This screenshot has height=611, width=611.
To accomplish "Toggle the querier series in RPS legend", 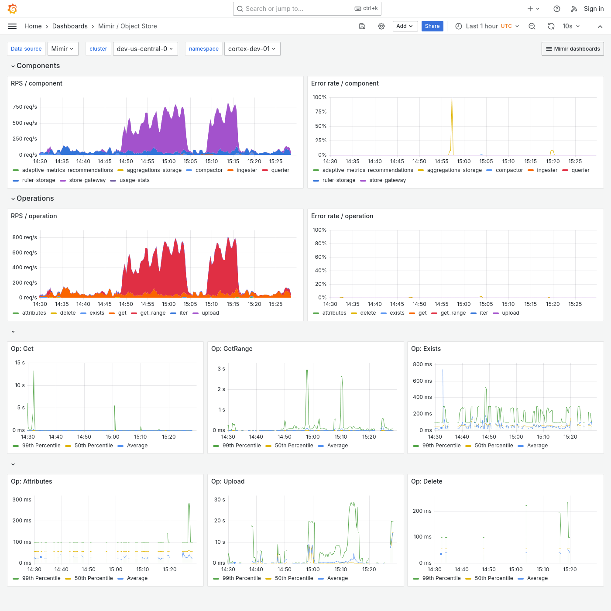I will tap(280, 170).
